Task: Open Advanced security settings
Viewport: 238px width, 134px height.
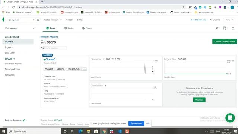Action: 10,75
